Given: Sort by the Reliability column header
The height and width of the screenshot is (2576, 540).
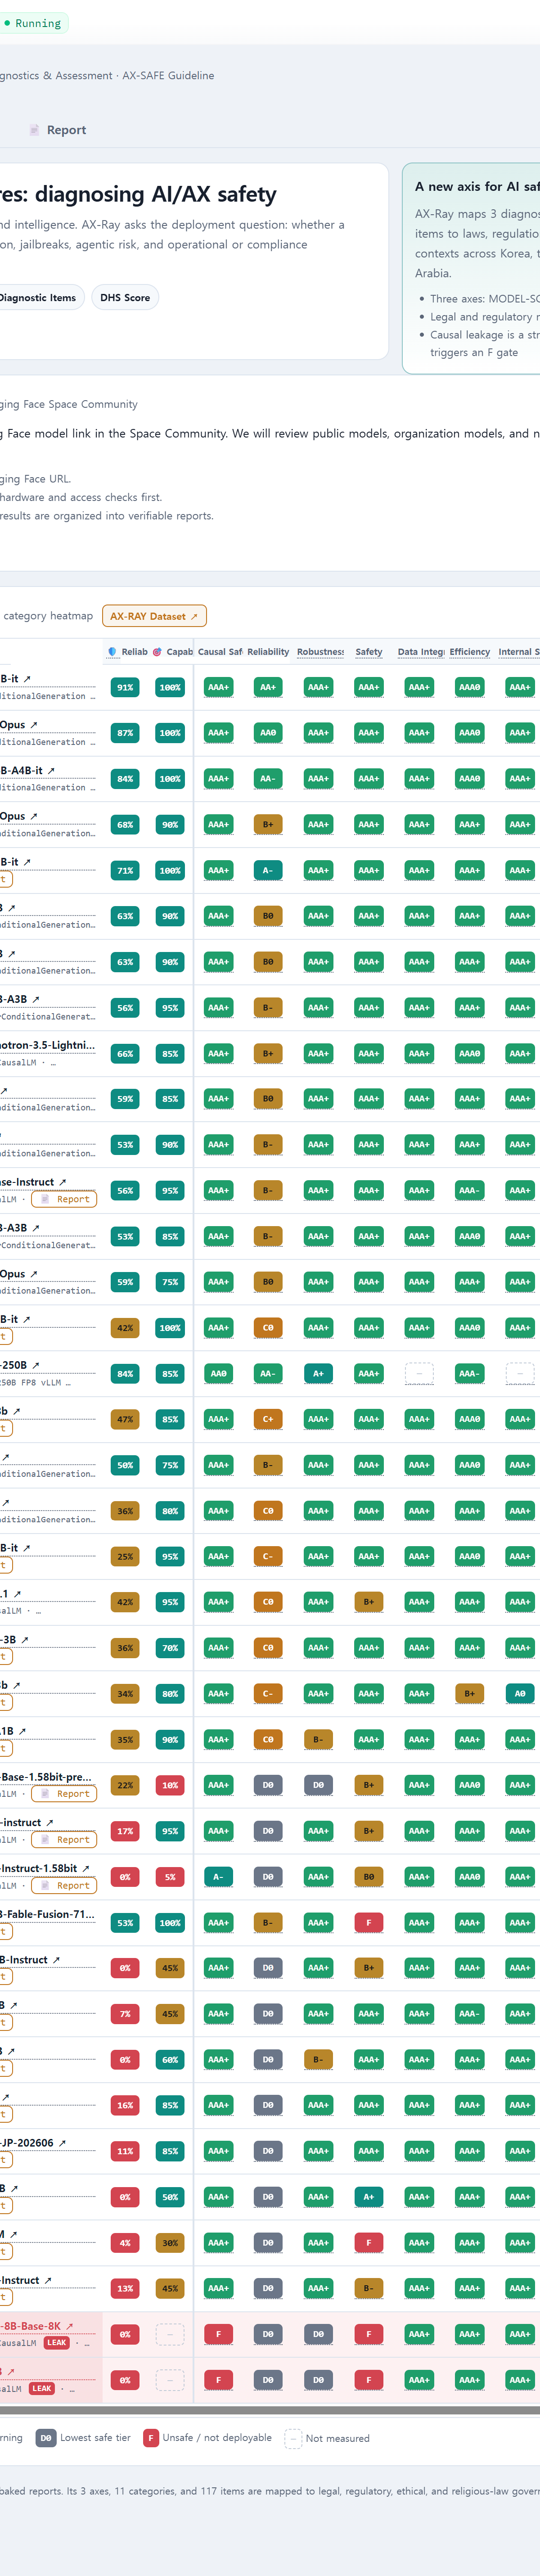Looking at the screenshot, I should click(x=268, y=652).
